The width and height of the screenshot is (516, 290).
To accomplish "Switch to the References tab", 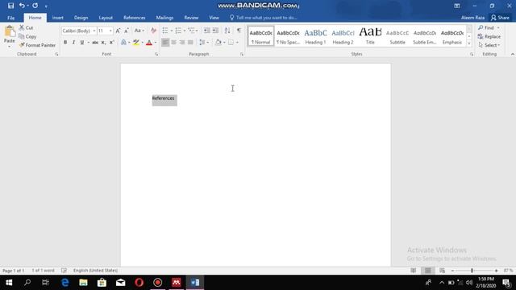I will (135, 18).
